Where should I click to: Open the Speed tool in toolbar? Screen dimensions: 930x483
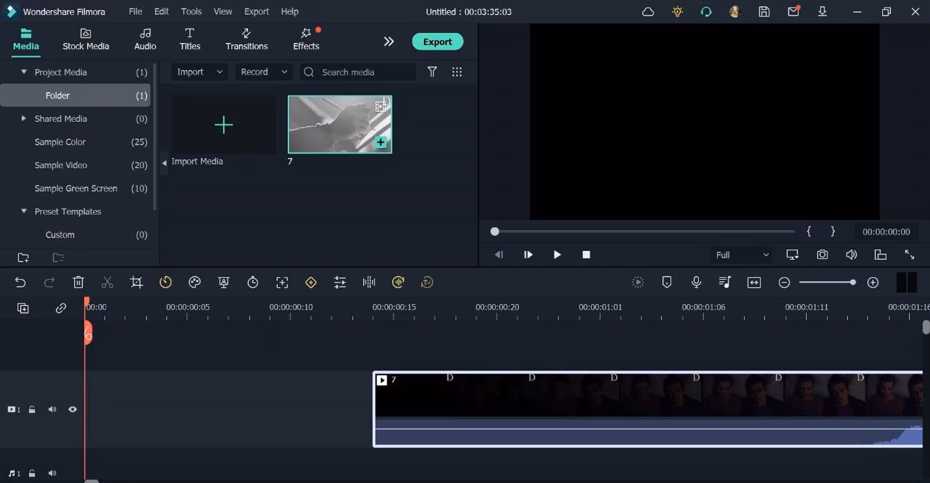tap(166, 283)
